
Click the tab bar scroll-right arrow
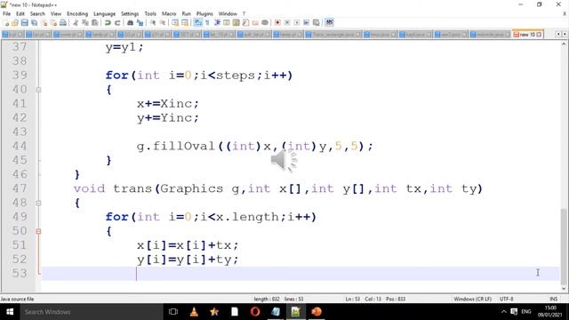[x=565, y=34]
